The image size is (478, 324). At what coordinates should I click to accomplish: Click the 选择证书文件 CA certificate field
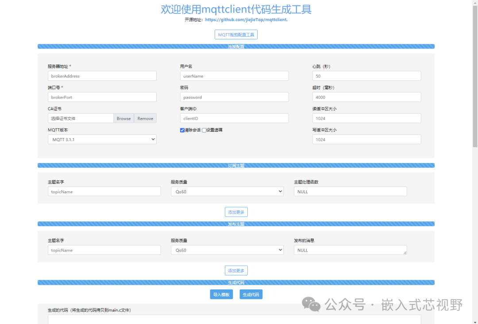(x=81, y=118)
